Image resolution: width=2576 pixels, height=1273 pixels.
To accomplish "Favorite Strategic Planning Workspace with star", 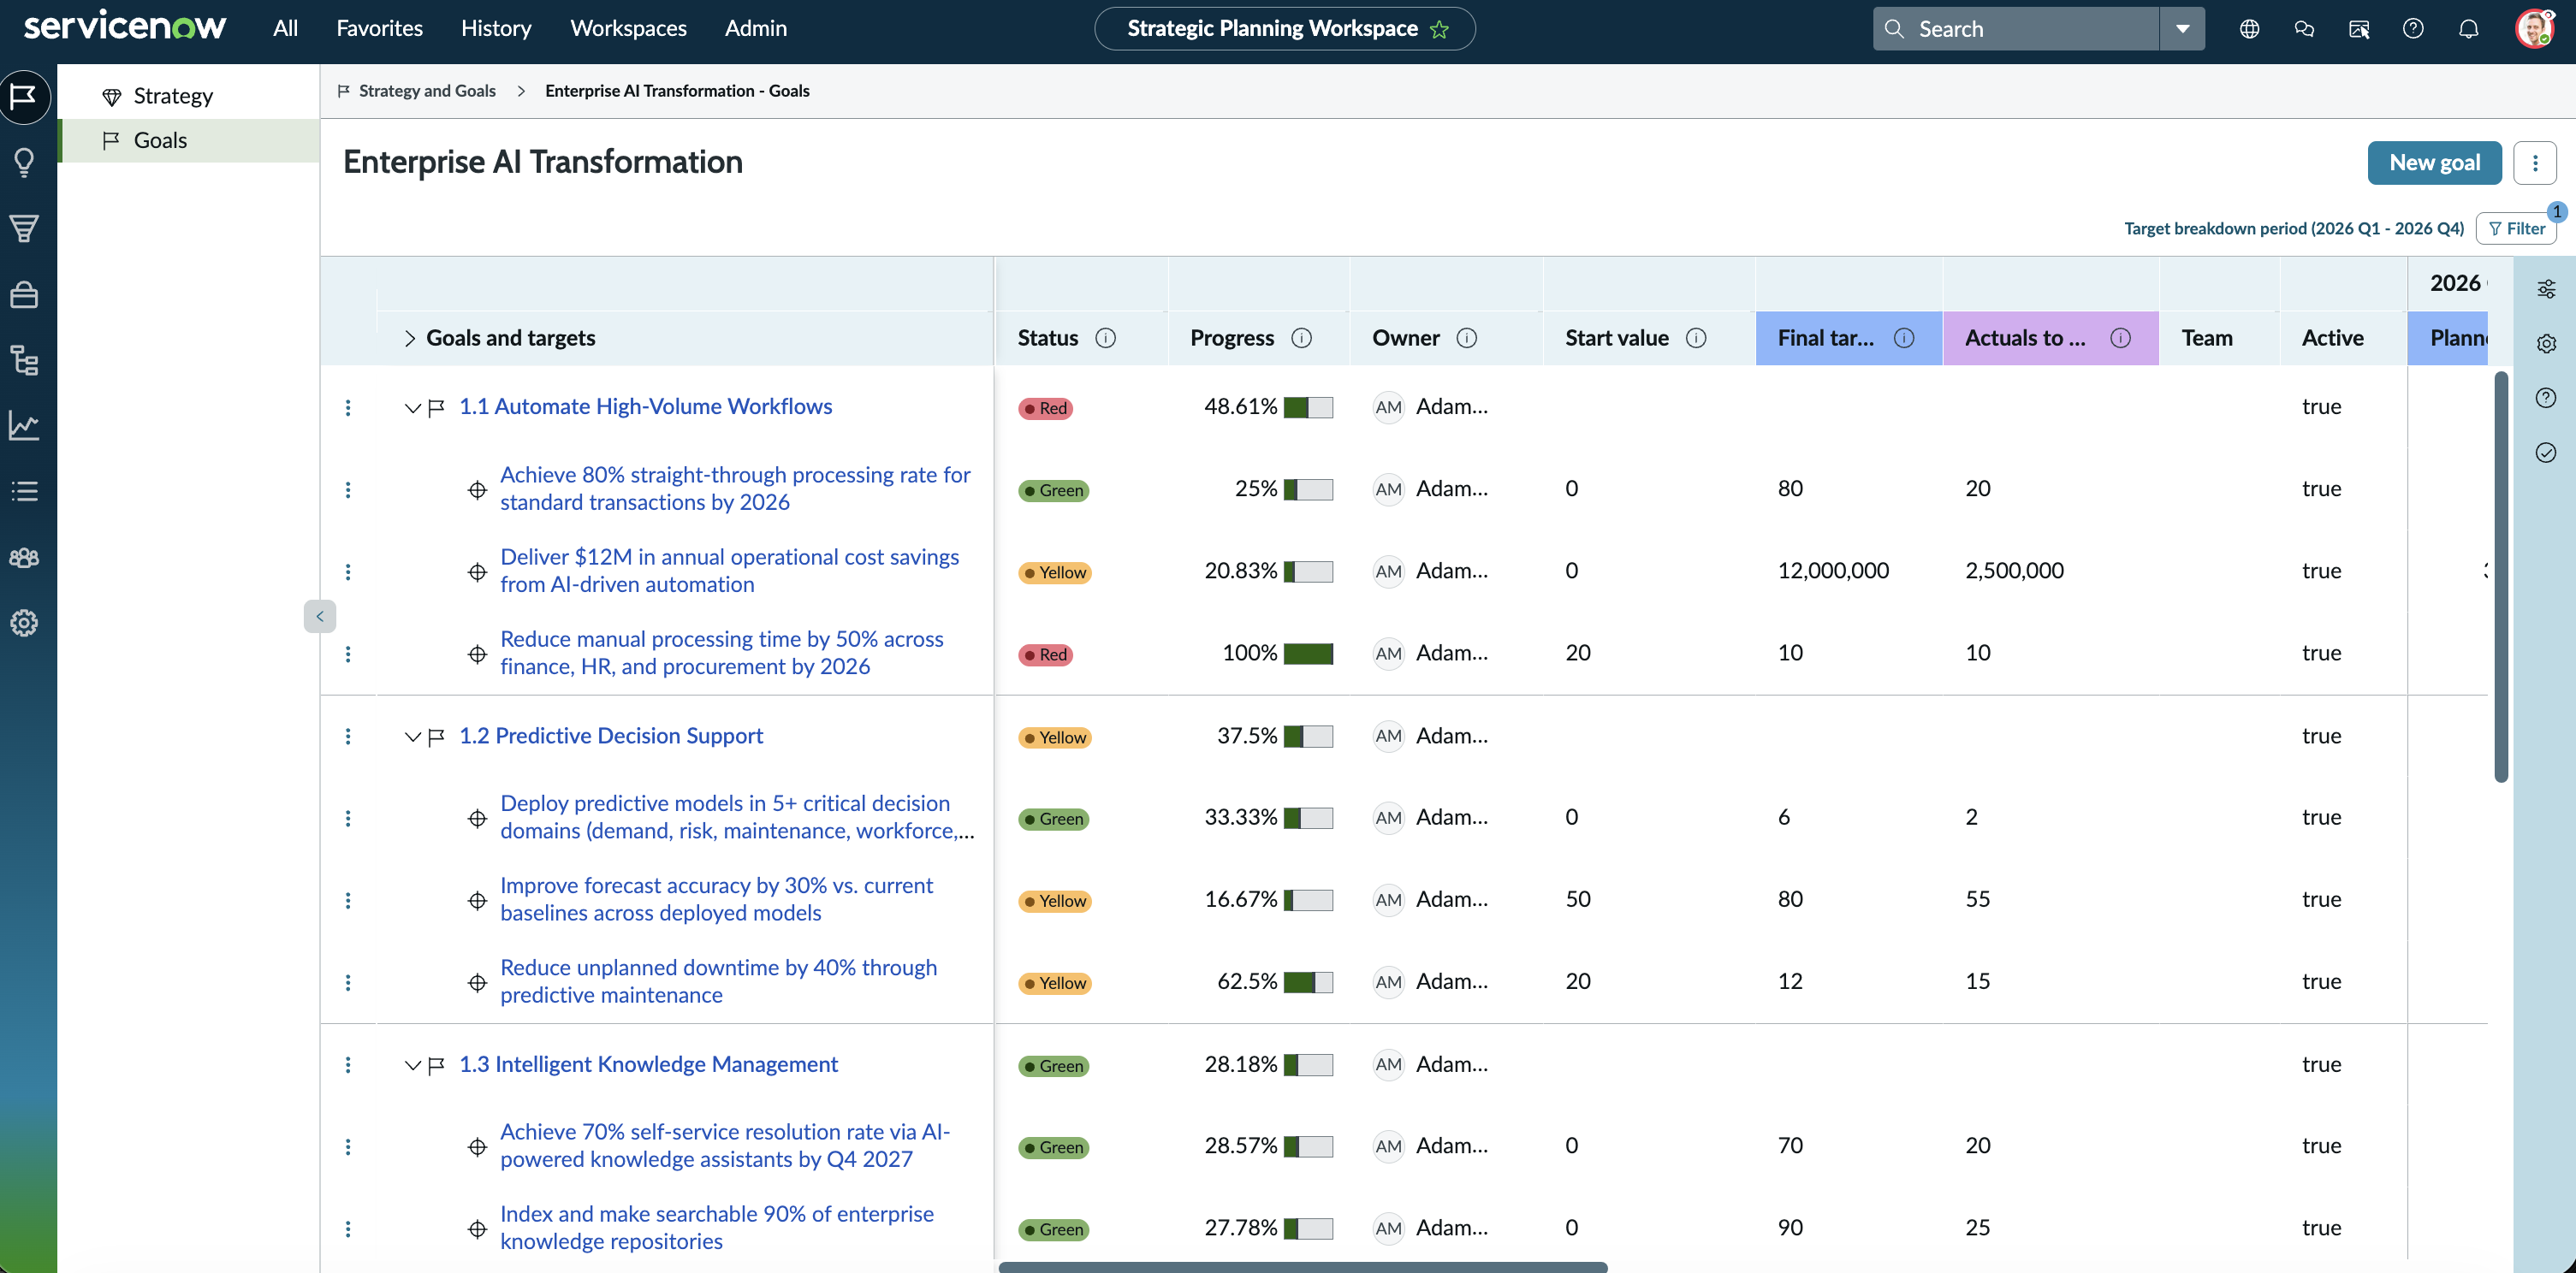I will (x=1439, y=29).
